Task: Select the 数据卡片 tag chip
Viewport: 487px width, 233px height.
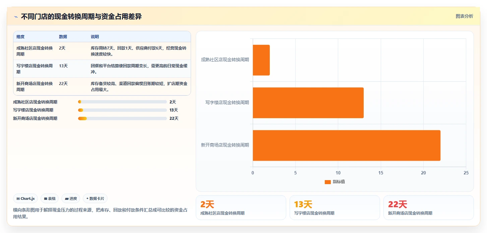Action: point(95,199)
